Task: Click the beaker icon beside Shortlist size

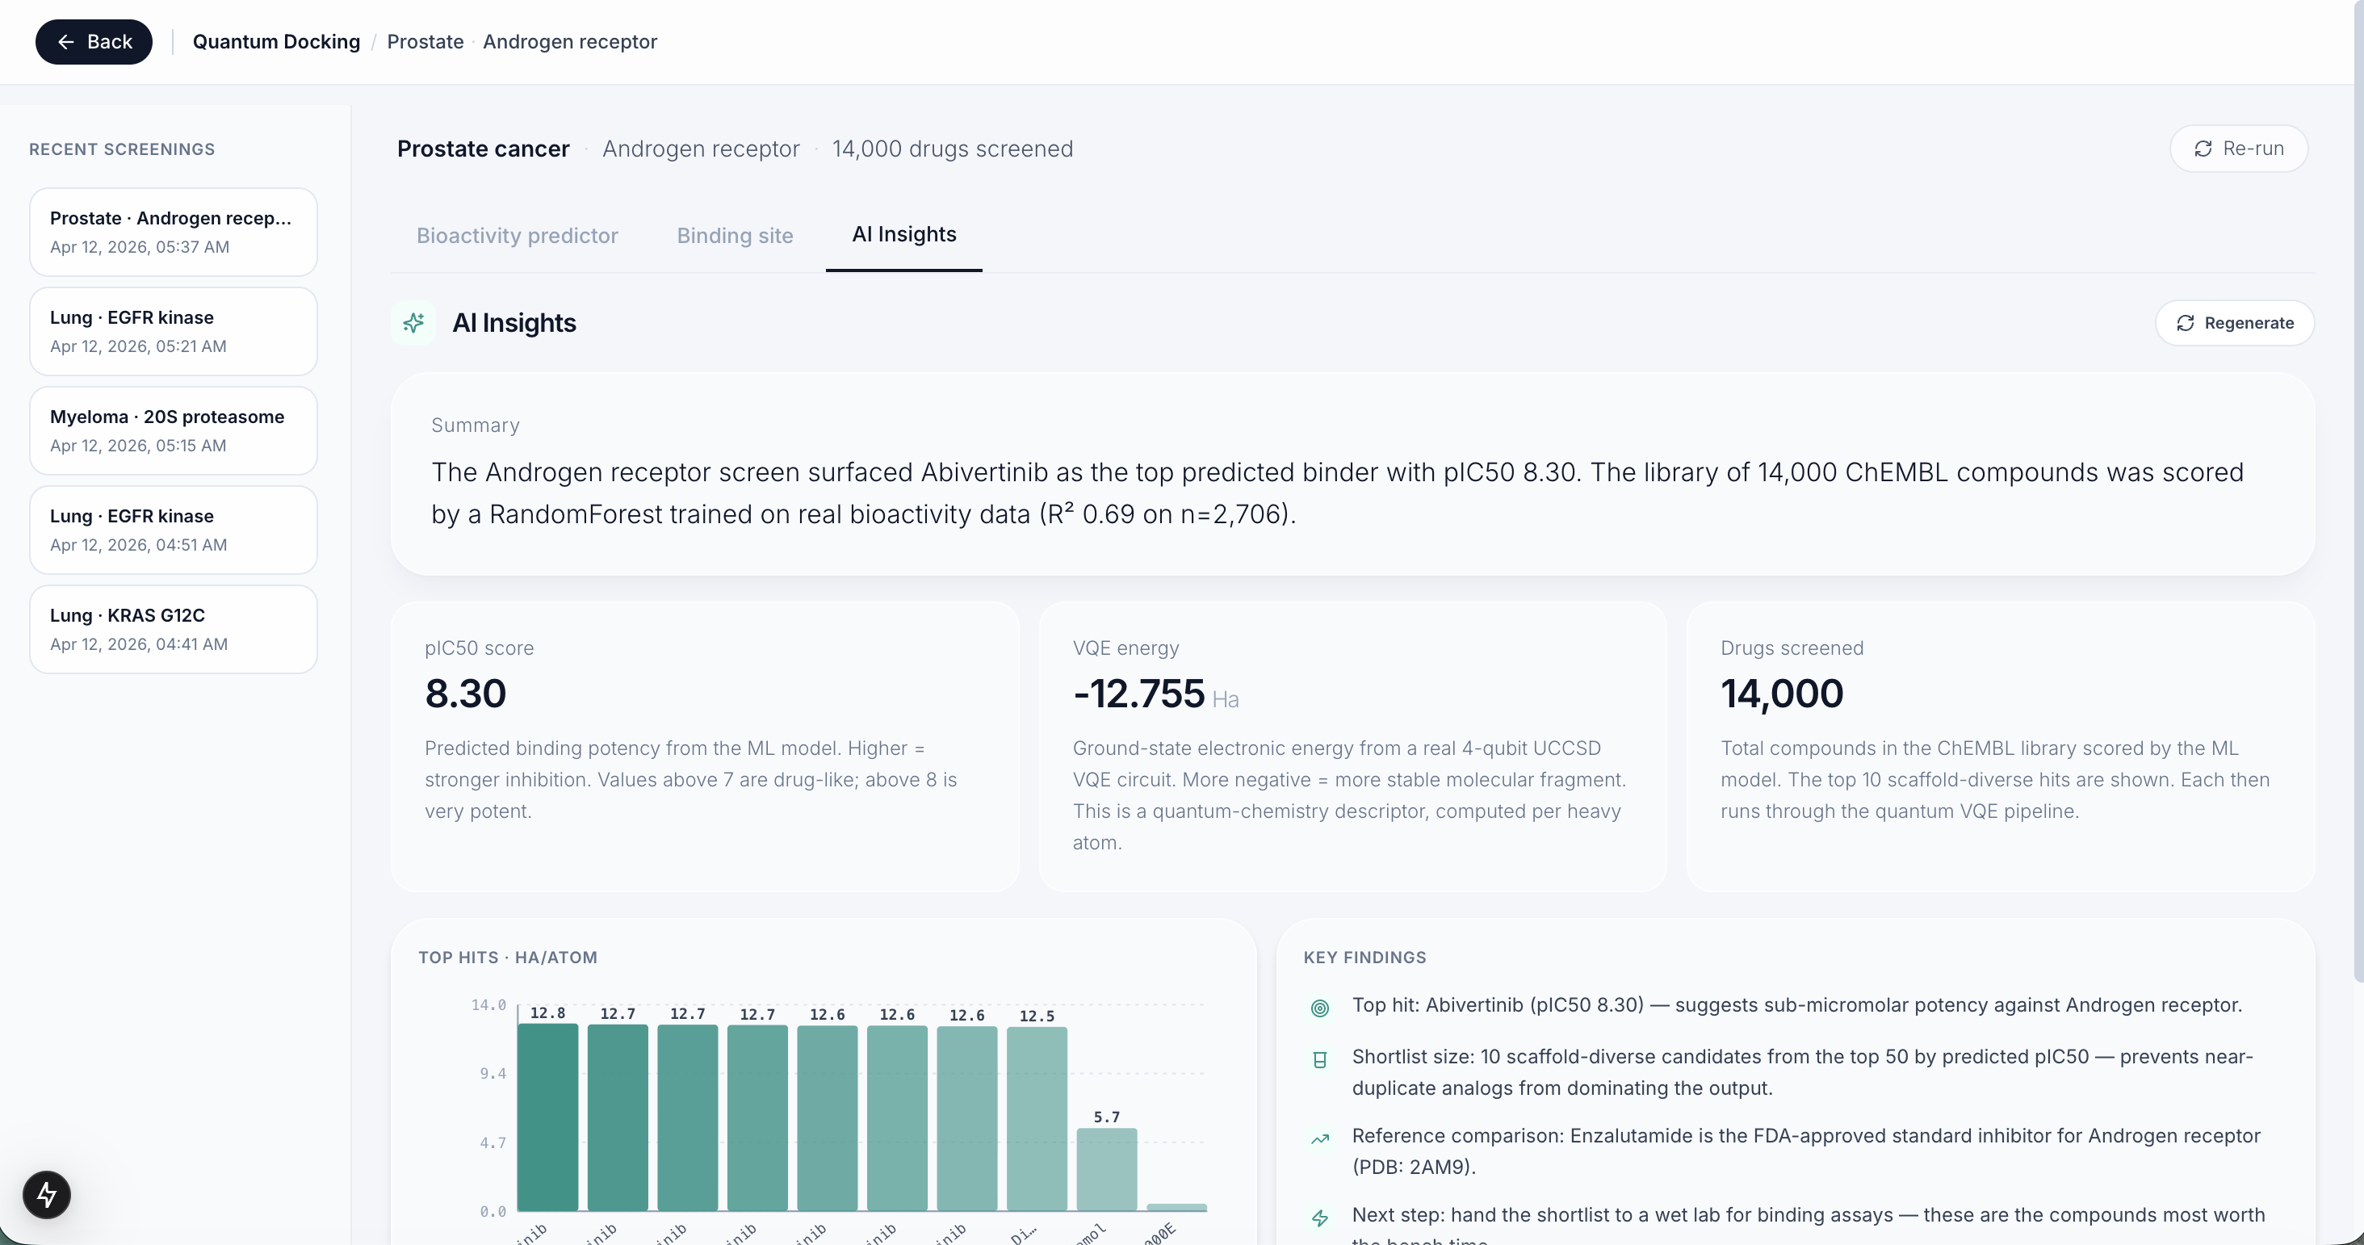Action: tap(1319, 1059)
